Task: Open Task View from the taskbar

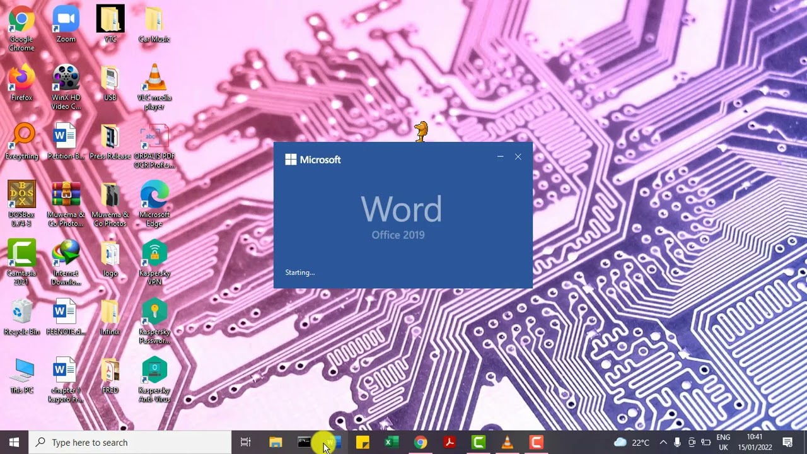Action: [246, 442]
